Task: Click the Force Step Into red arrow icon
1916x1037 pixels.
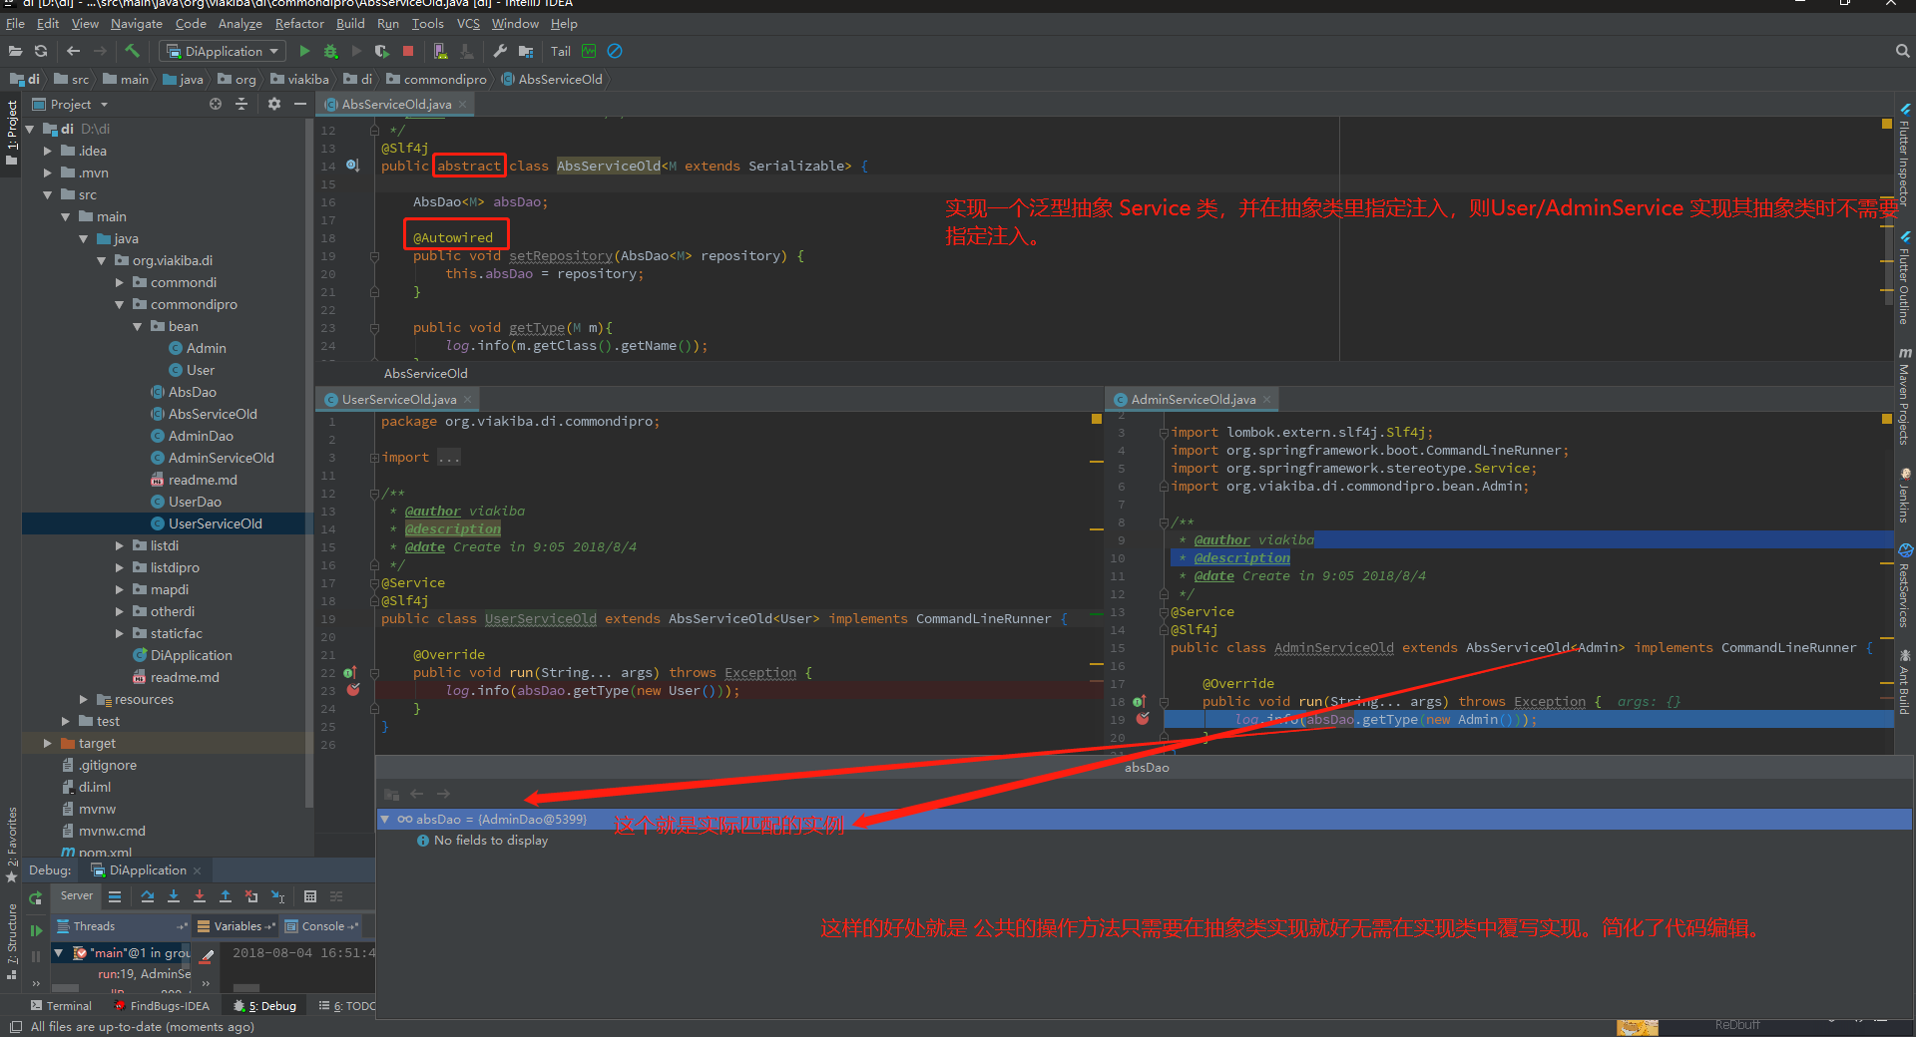Action: pyautogui.click(x=200, y=896)
